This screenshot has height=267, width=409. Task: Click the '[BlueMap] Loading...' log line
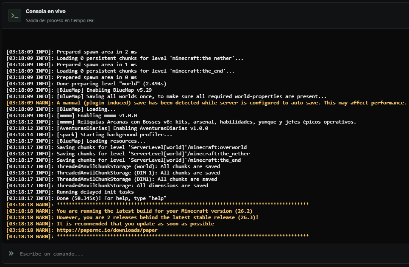tap(61, 109)
